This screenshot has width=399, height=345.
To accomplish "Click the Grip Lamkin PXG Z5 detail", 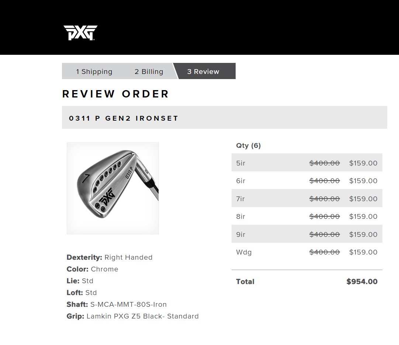I will [x=132, y=316].
